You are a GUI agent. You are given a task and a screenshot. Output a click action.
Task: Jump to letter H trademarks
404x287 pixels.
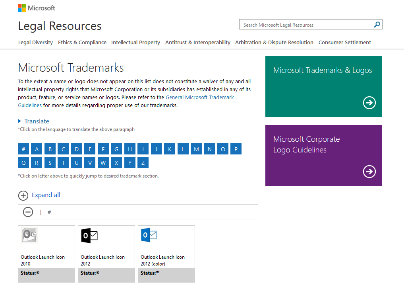(x=130, y=149)
